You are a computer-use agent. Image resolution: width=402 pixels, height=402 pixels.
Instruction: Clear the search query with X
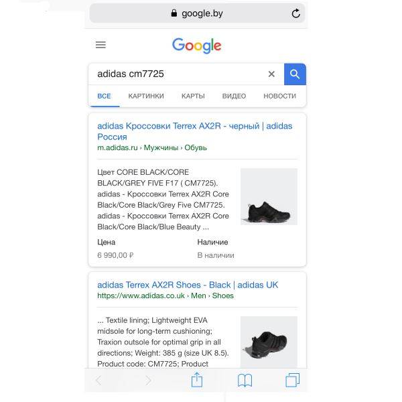[x=271, y=74]
